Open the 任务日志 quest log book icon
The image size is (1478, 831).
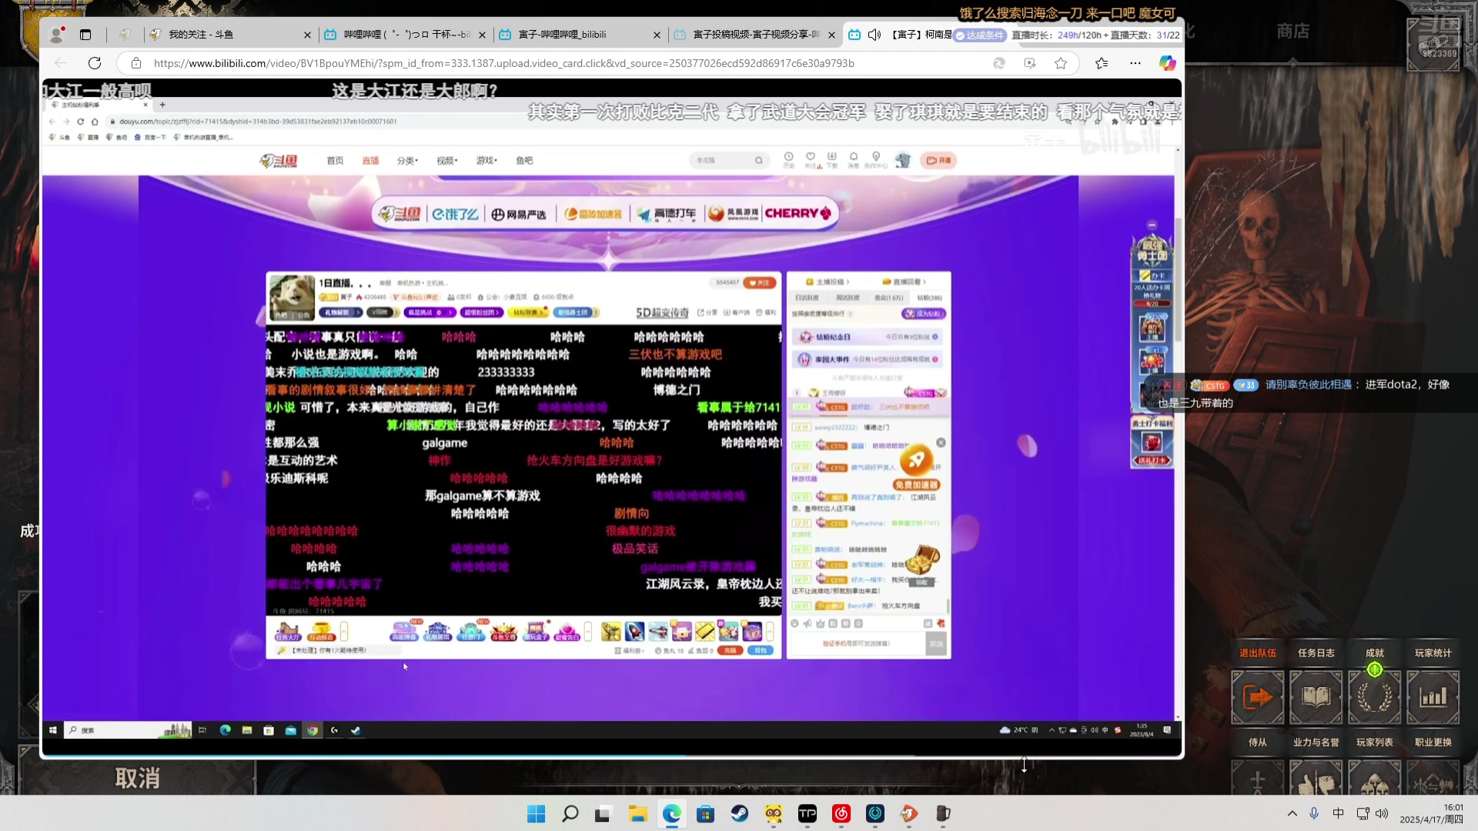[x=1316, y=697]
